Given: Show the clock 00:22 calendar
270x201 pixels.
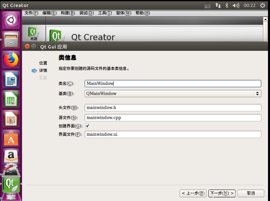Looking at the screenshot, I should coord(250,5).
